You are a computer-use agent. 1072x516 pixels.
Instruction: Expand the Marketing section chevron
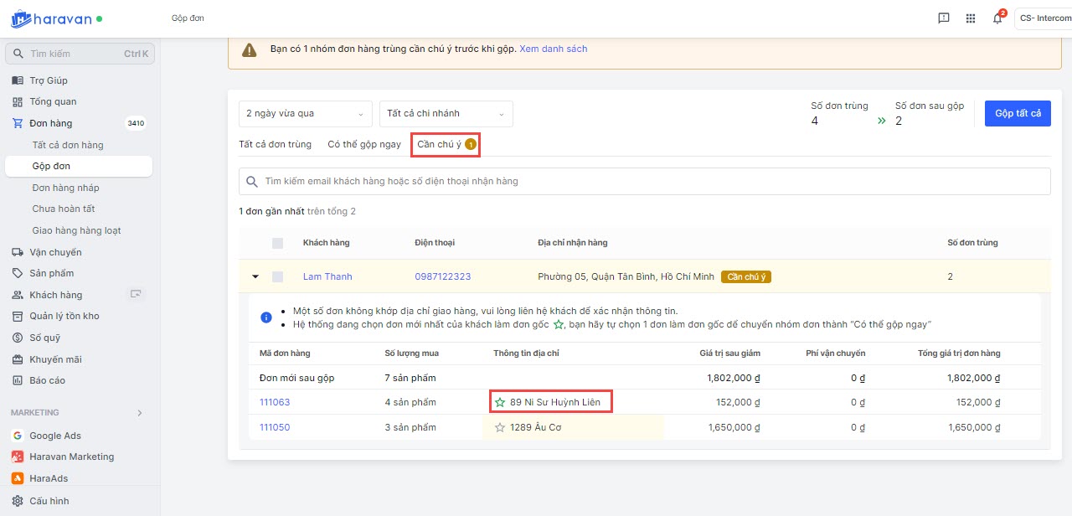(139, 413)
